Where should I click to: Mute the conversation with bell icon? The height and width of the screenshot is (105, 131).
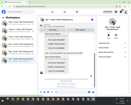[109, 35]
